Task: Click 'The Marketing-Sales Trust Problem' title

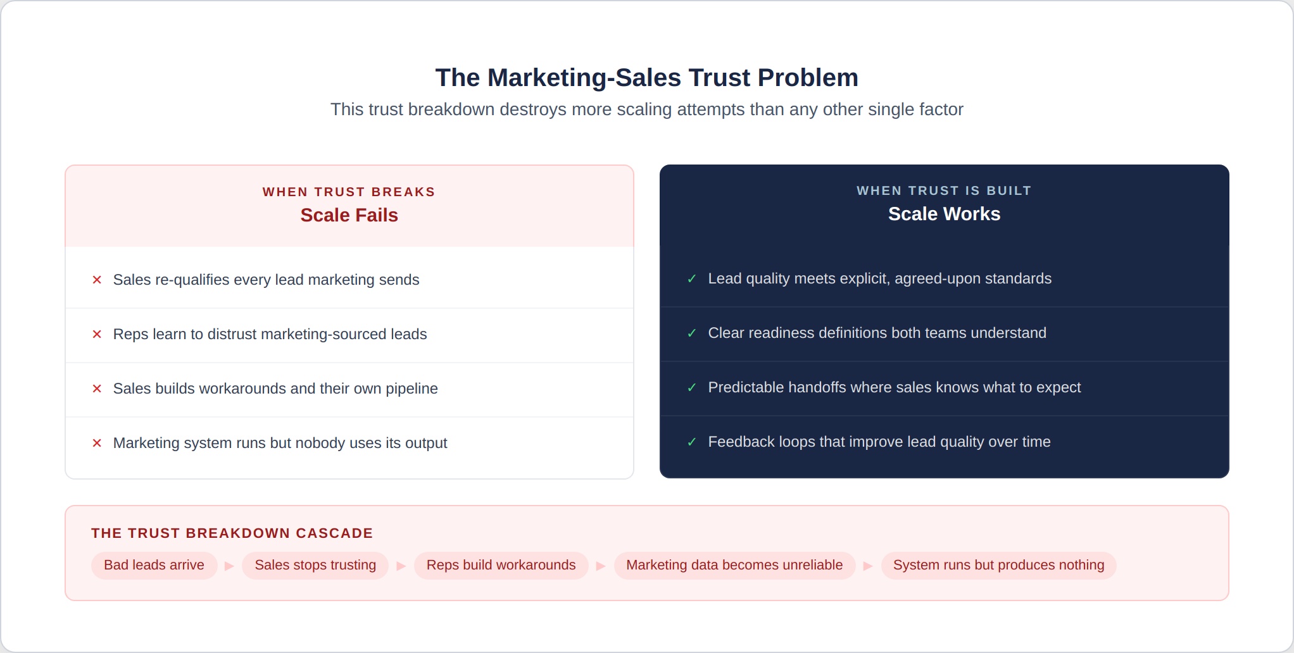Action: (646, 78)
